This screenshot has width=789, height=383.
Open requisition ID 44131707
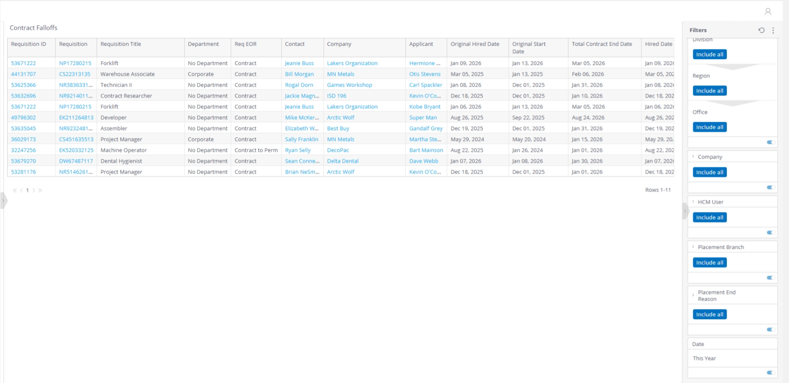pyautogui.click(x=23, y=74)
